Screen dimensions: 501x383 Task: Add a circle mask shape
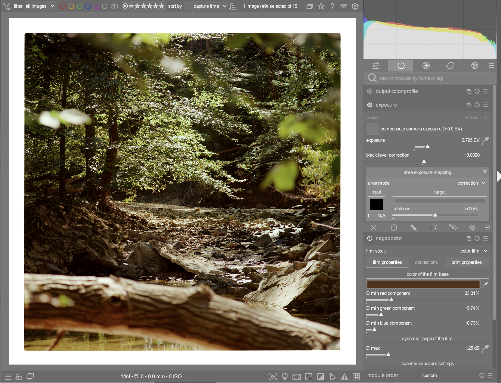coord(394,228)
